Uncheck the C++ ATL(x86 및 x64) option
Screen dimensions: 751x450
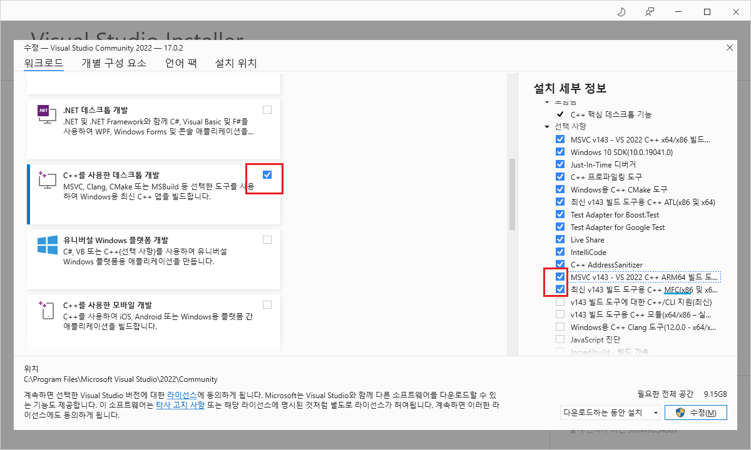pos(560,202)
